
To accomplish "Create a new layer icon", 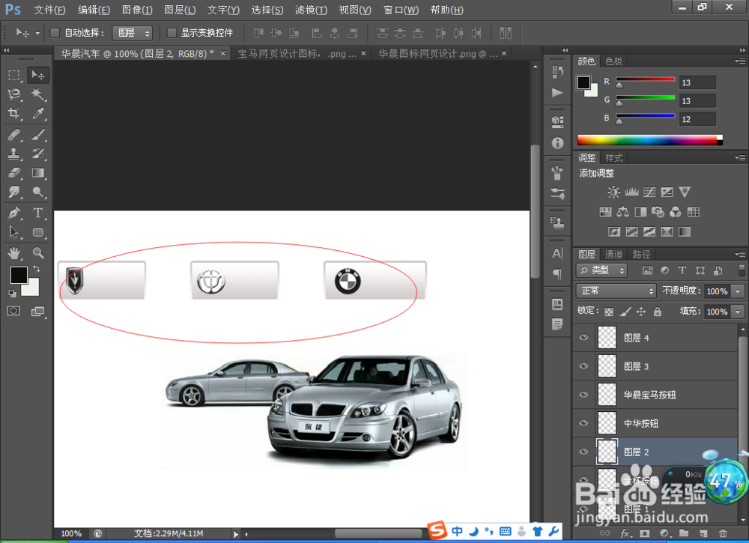I will click(703, 533).
